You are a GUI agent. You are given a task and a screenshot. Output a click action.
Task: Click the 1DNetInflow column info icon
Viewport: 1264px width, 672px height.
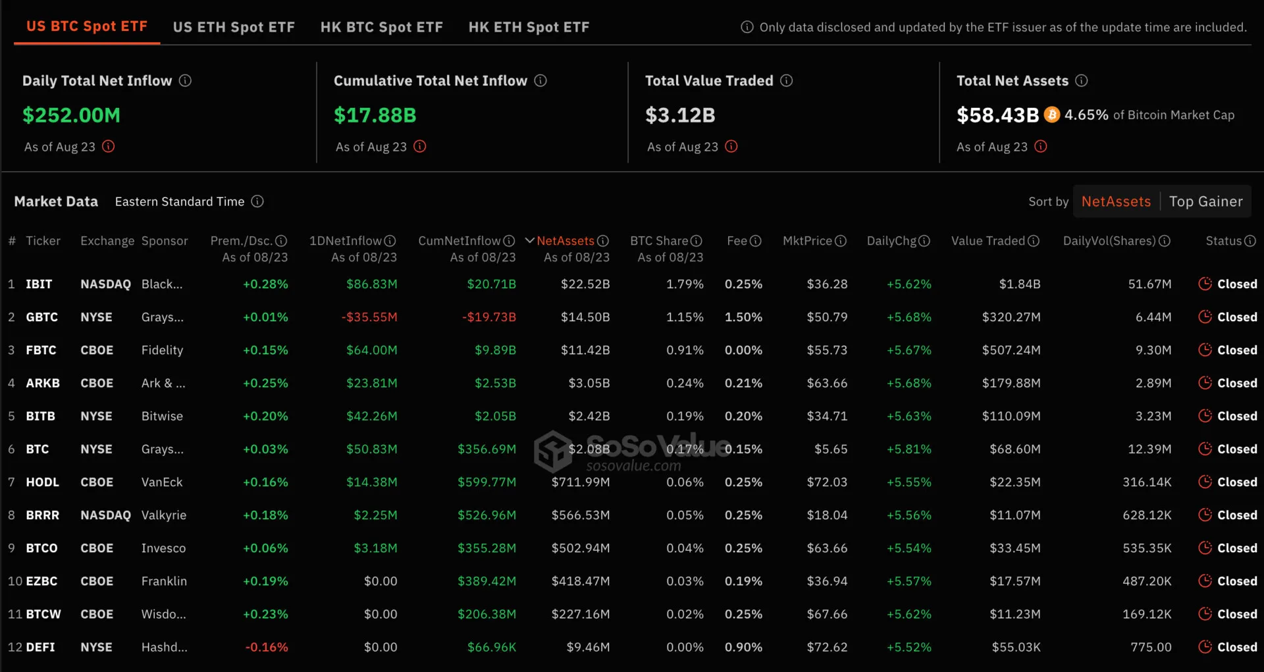(390, 241)
